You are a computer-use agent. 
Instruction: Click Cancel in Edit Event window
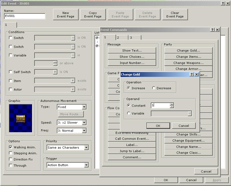pyautogui.click(x=191, y=180)
